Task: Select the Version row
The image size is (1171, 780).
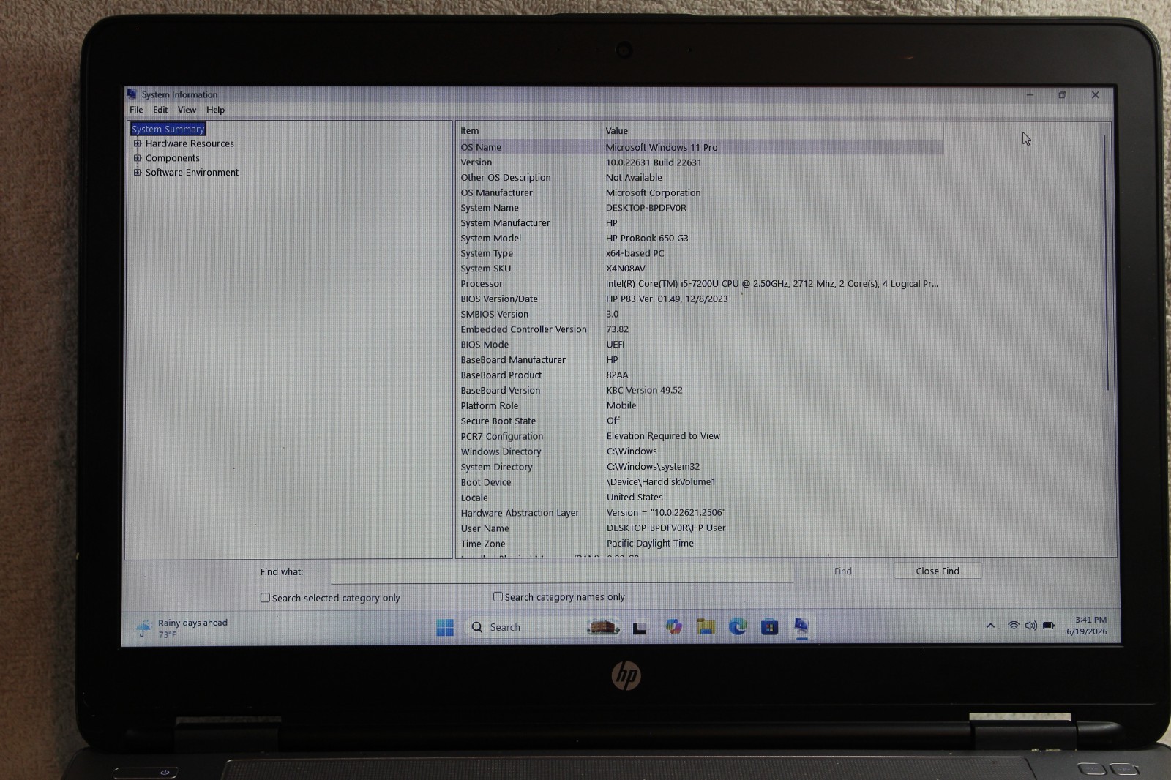Action: [700, 162]
